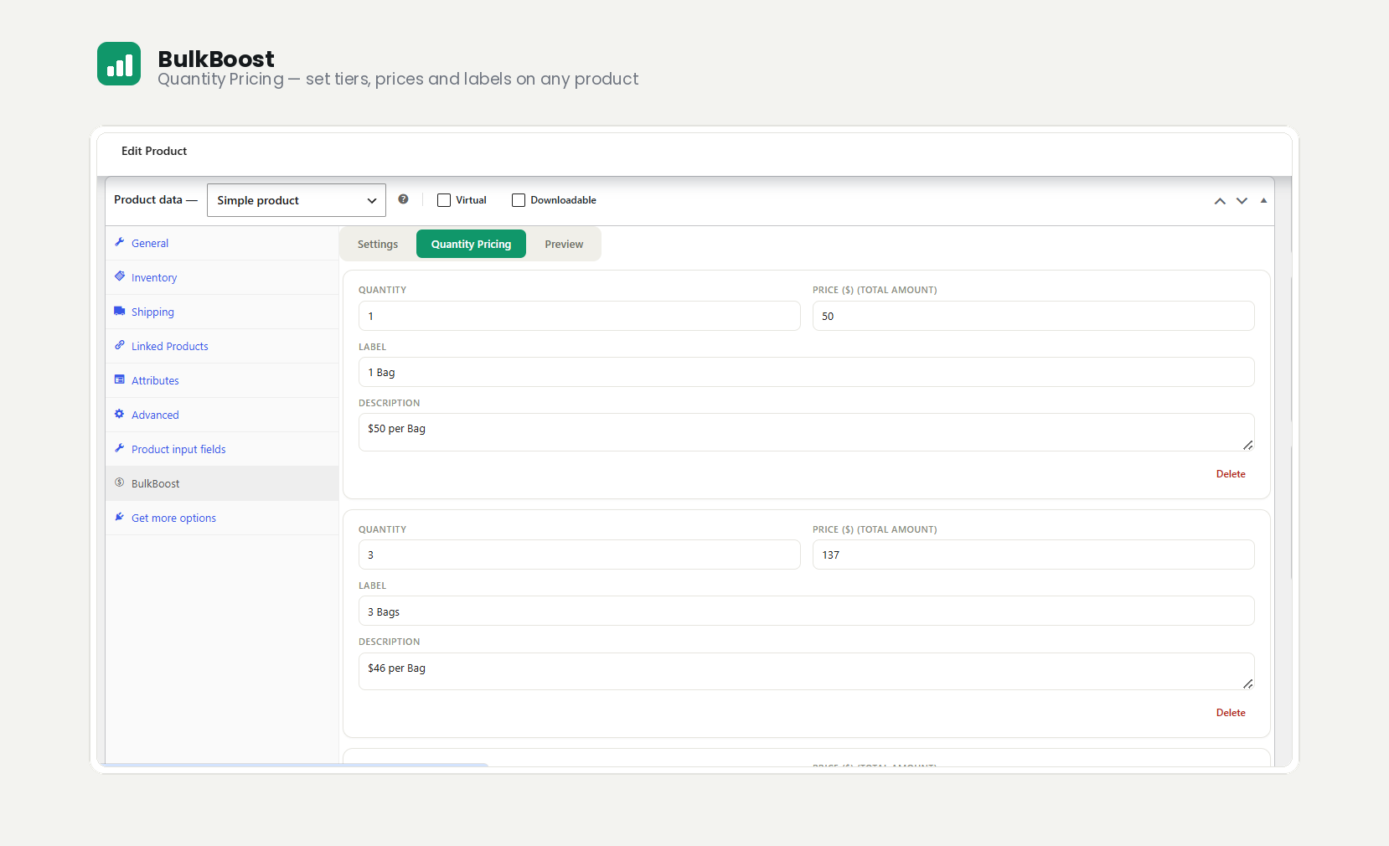This screenshot has height=846, width=1389.
Task: Switch to the Settings tab
Action: [x=378, y=244]
